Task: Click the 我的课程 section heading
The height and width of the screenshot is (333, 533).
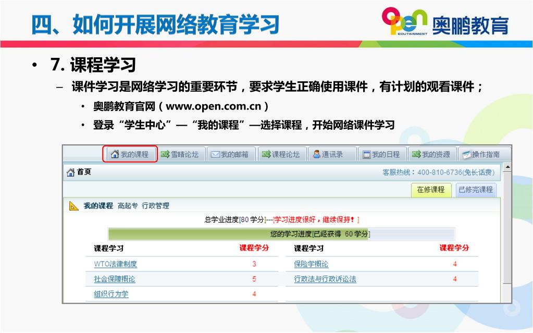Action: 98,206
